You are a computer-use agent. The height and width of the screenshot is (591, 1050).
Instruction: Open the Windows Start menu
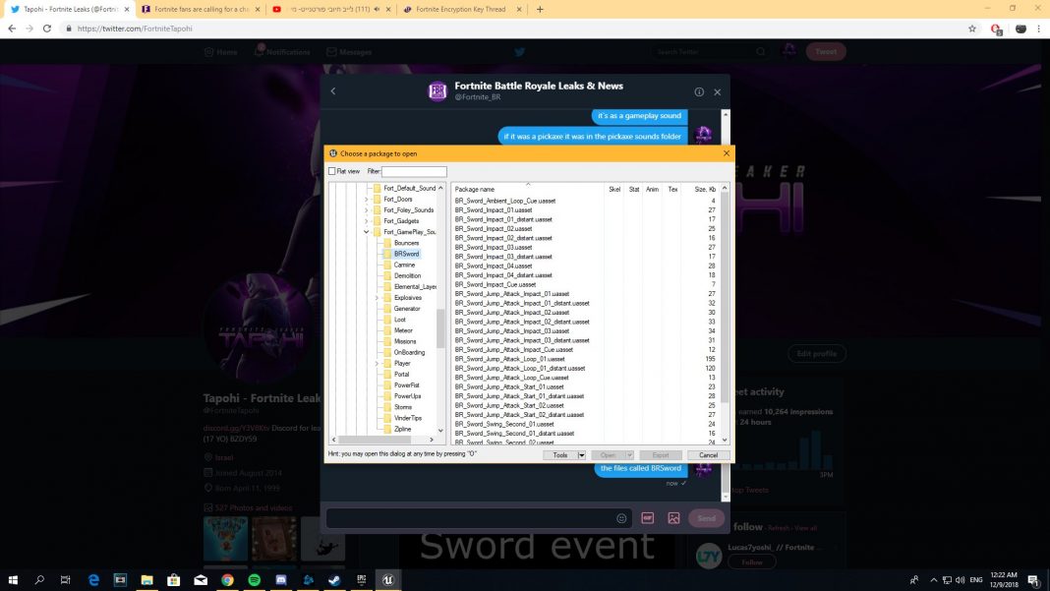pos(13,580)
